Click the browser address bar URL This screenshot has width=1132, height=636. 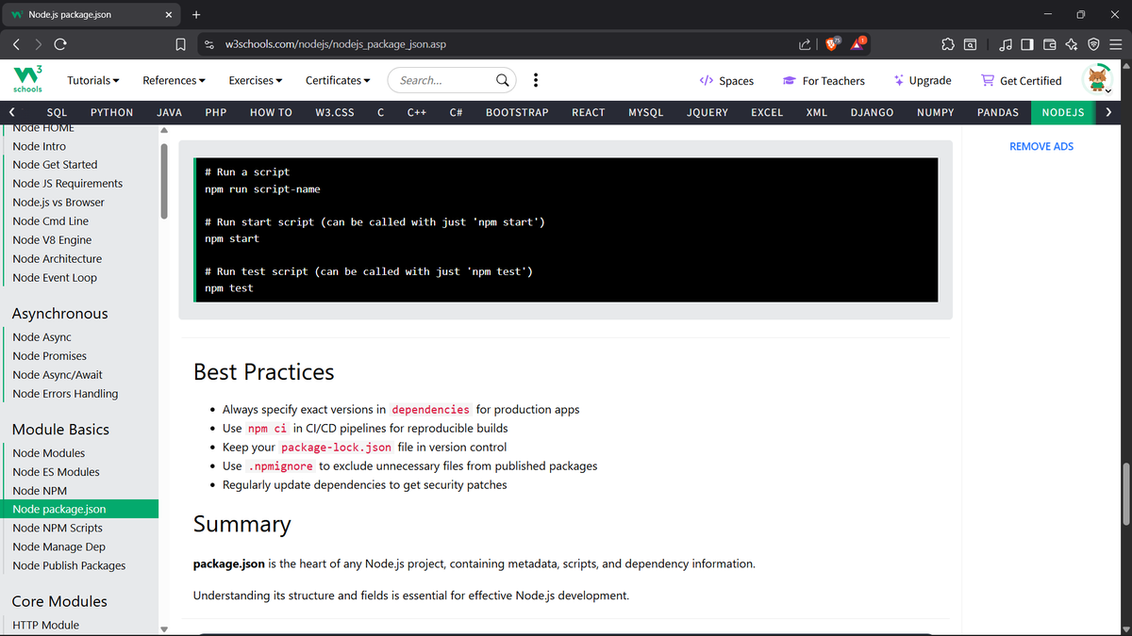point(336,44)
